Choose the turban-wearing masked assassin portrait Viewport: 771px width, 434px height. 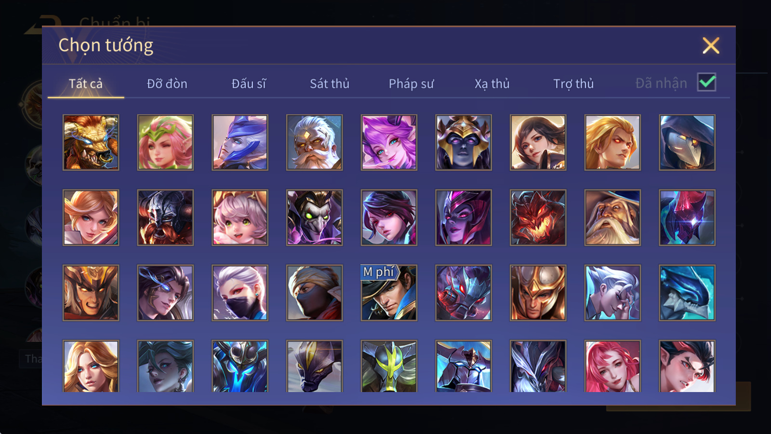pos(314,293)
